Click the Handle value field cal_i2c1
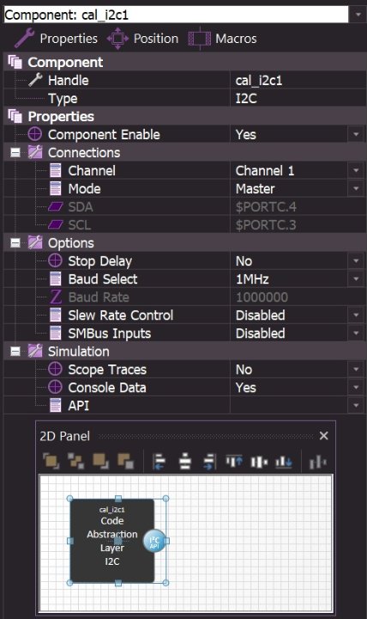The width and height of the screenshot is (367, 619). coord(297,81)
